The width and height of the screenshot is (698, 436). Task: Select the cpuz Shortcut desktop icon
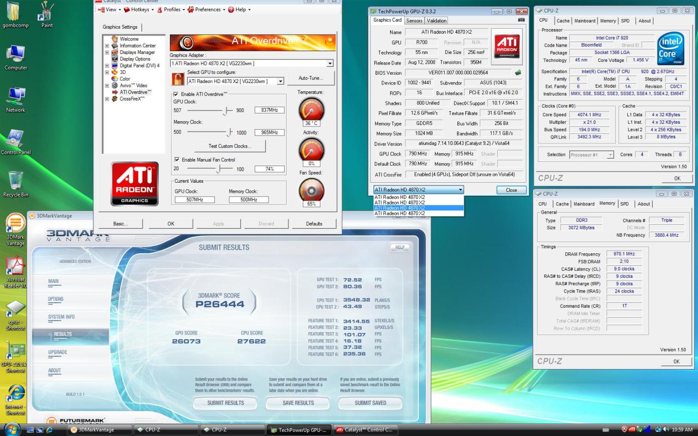[16, 316]
